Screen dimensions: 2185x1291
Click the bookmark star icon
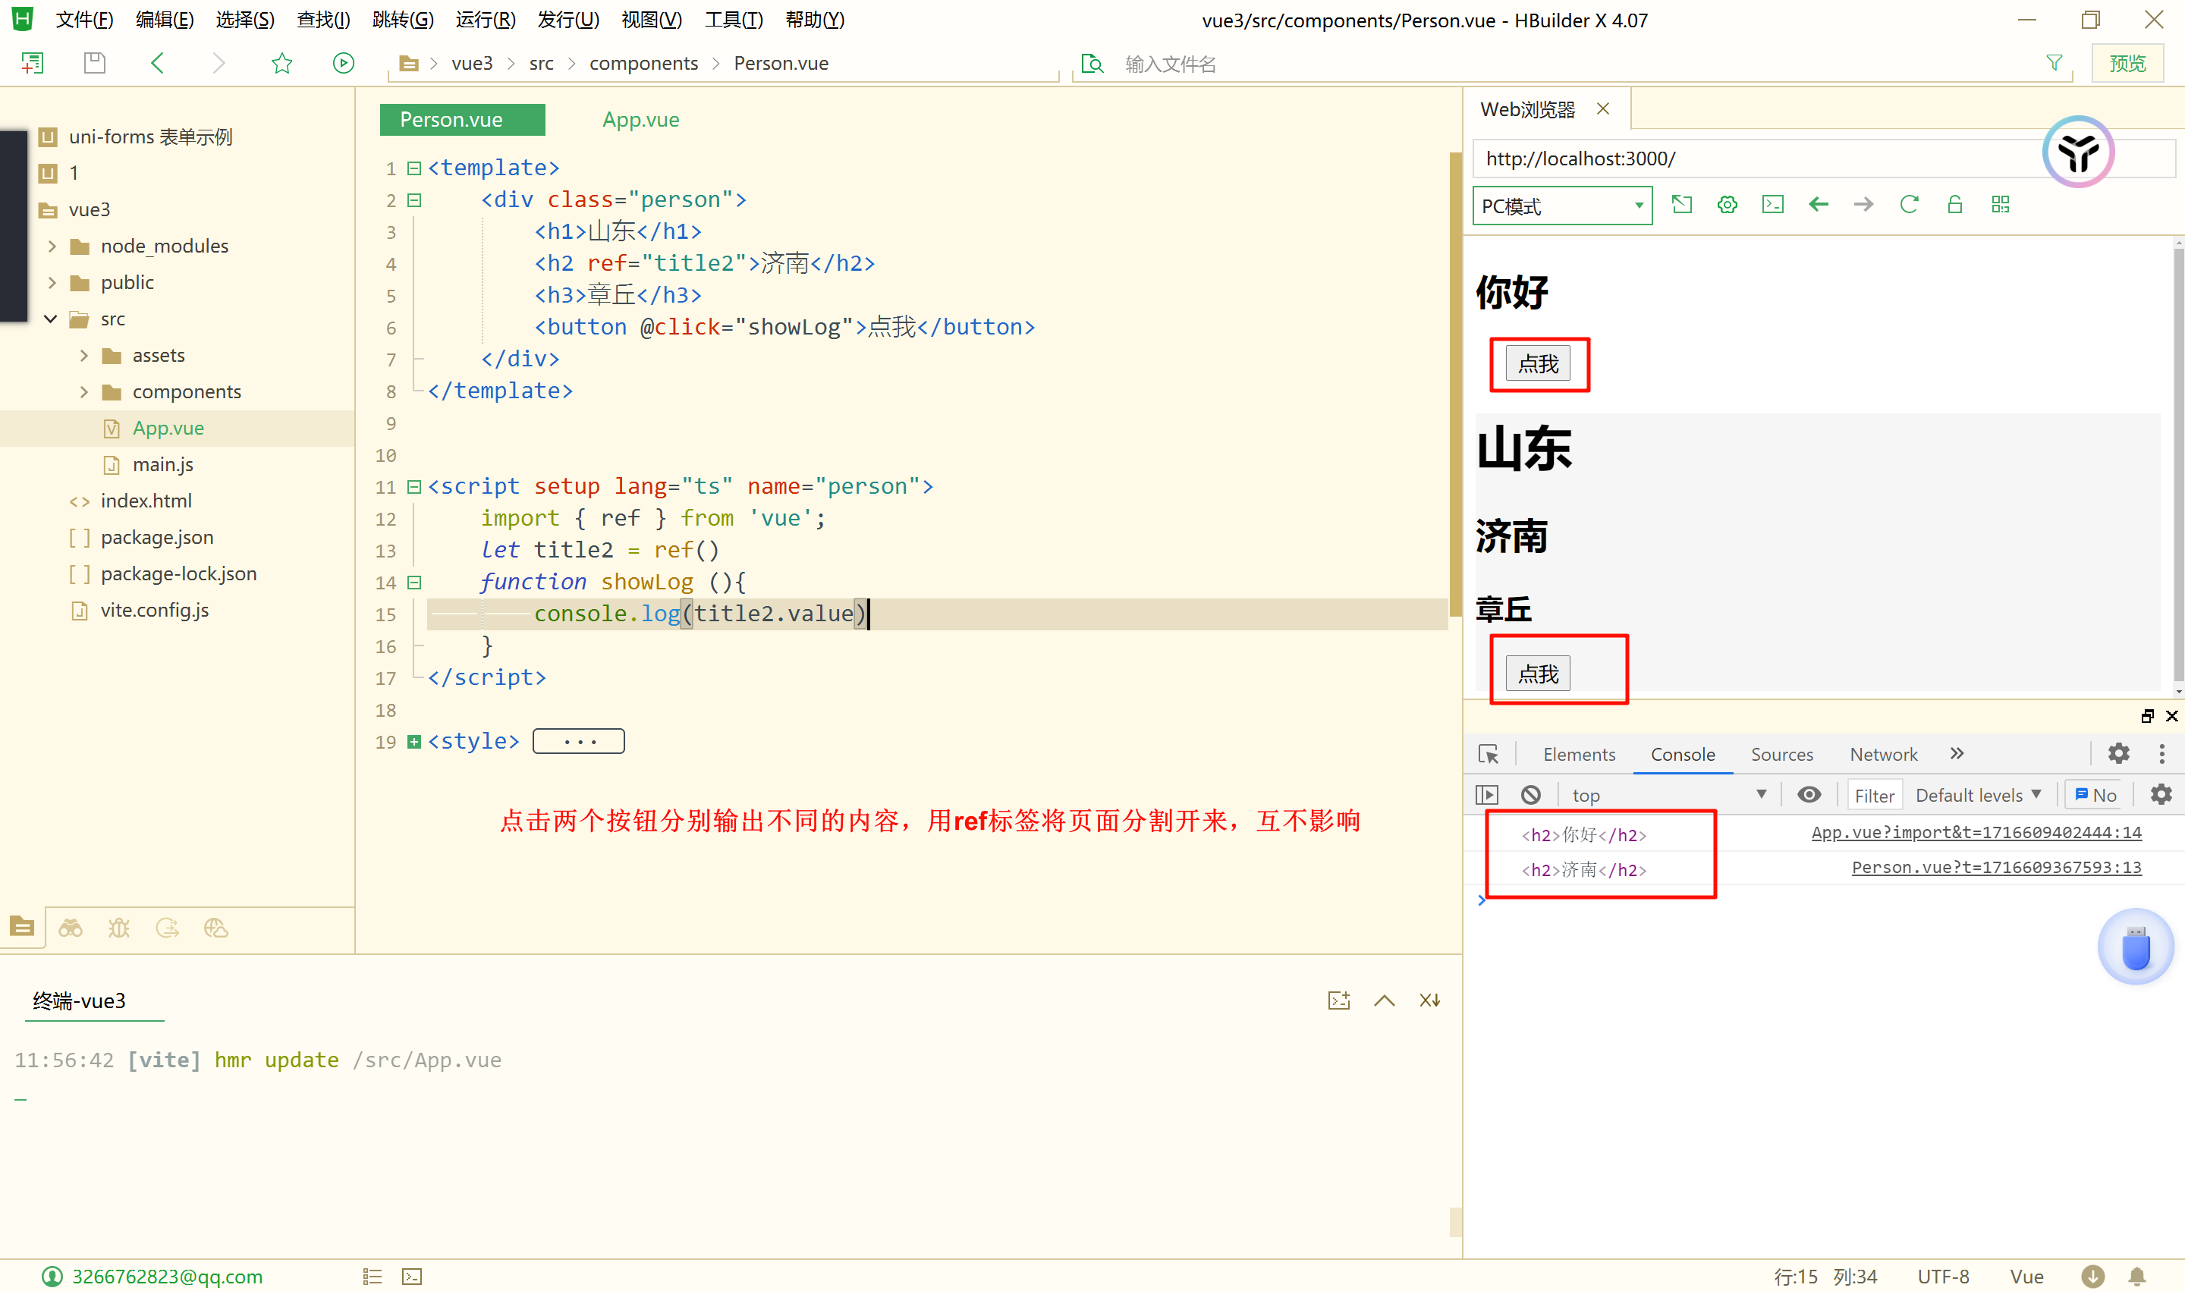(281, 63)
